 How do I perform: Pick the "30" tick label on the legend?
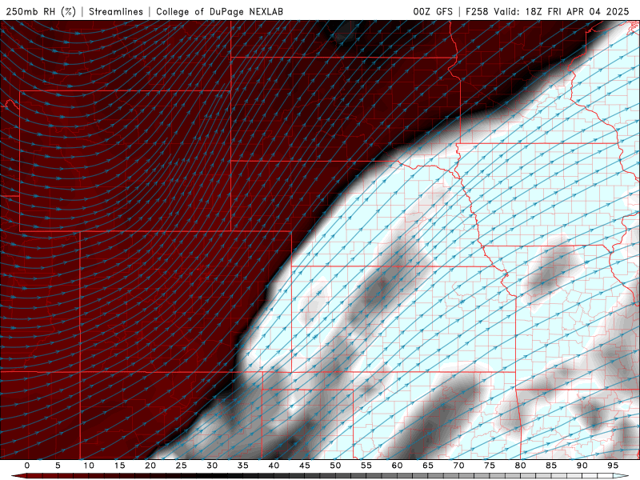212,466
